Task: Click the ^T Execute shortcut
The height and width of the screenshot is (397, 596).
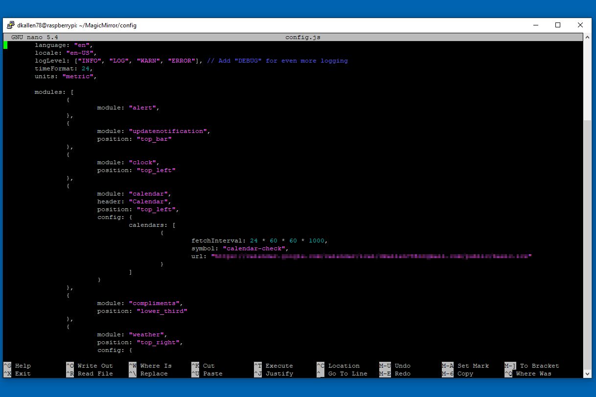Action: click(x=274, y=366)
